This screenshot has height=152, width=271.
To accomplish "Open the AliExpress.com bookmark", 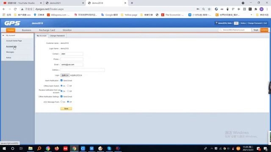I will click(58, 15).
